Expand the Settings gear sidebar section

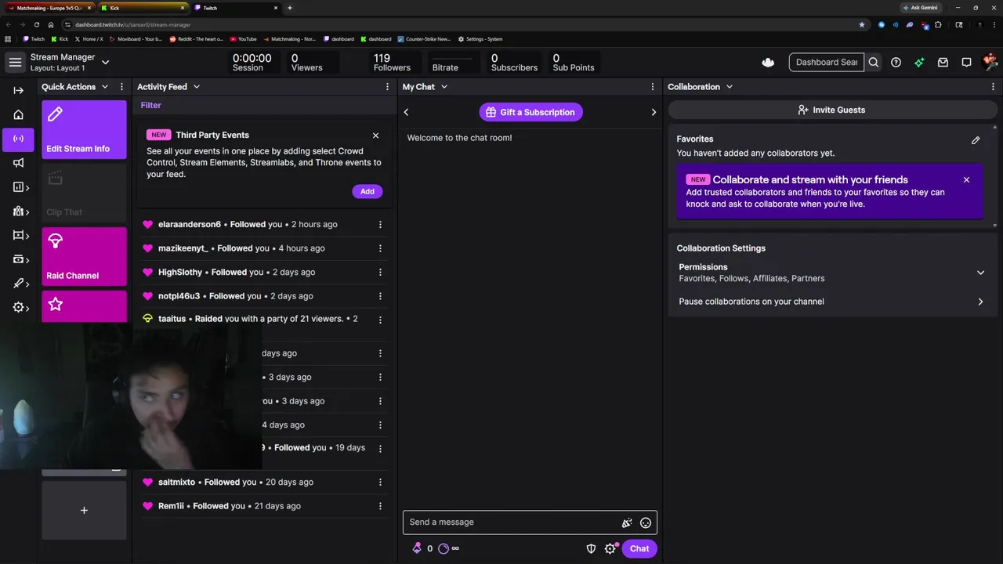20,308
